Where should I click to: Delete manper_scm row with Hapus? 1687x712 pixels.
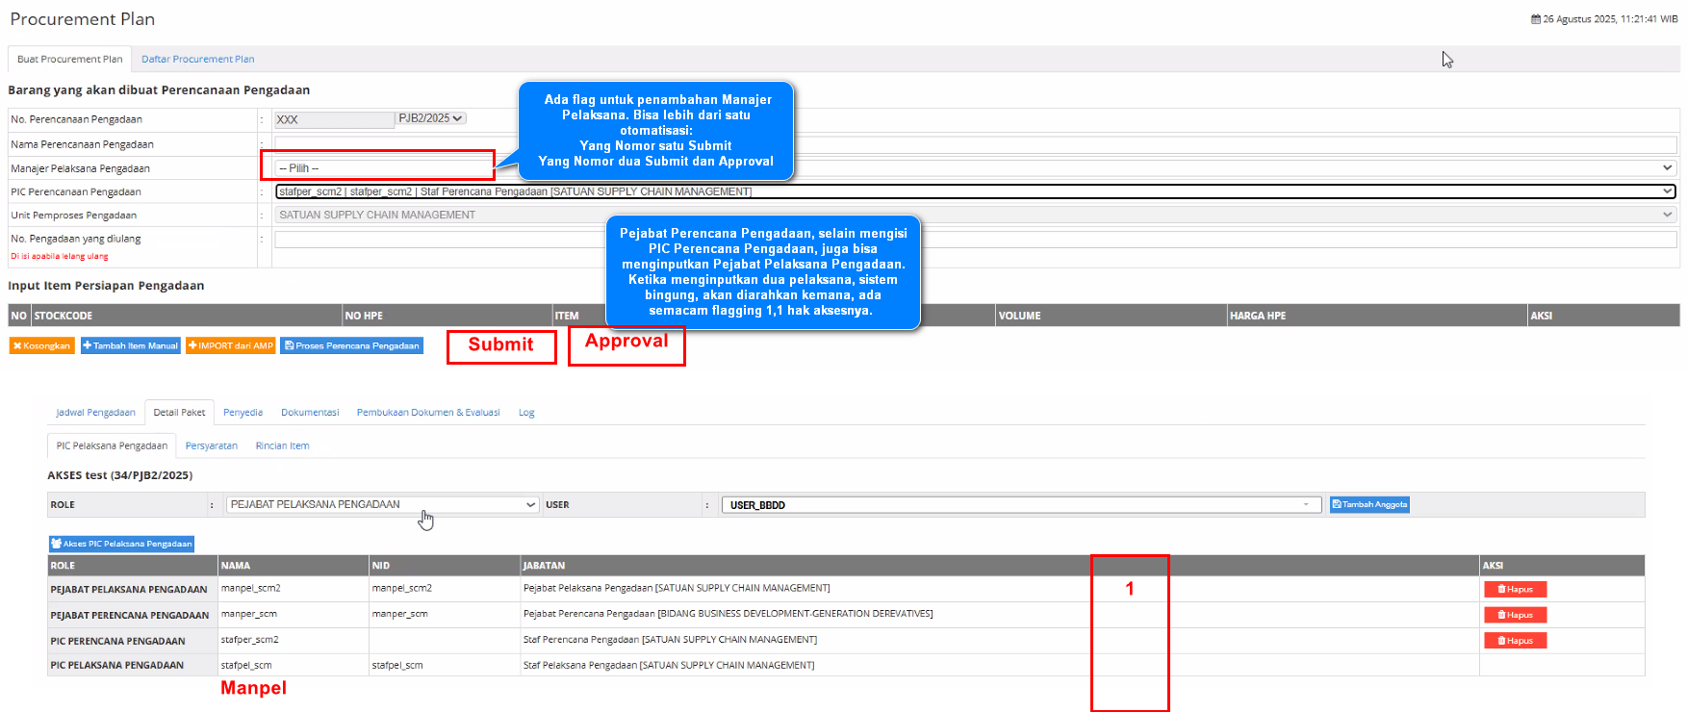(1515, 615)
